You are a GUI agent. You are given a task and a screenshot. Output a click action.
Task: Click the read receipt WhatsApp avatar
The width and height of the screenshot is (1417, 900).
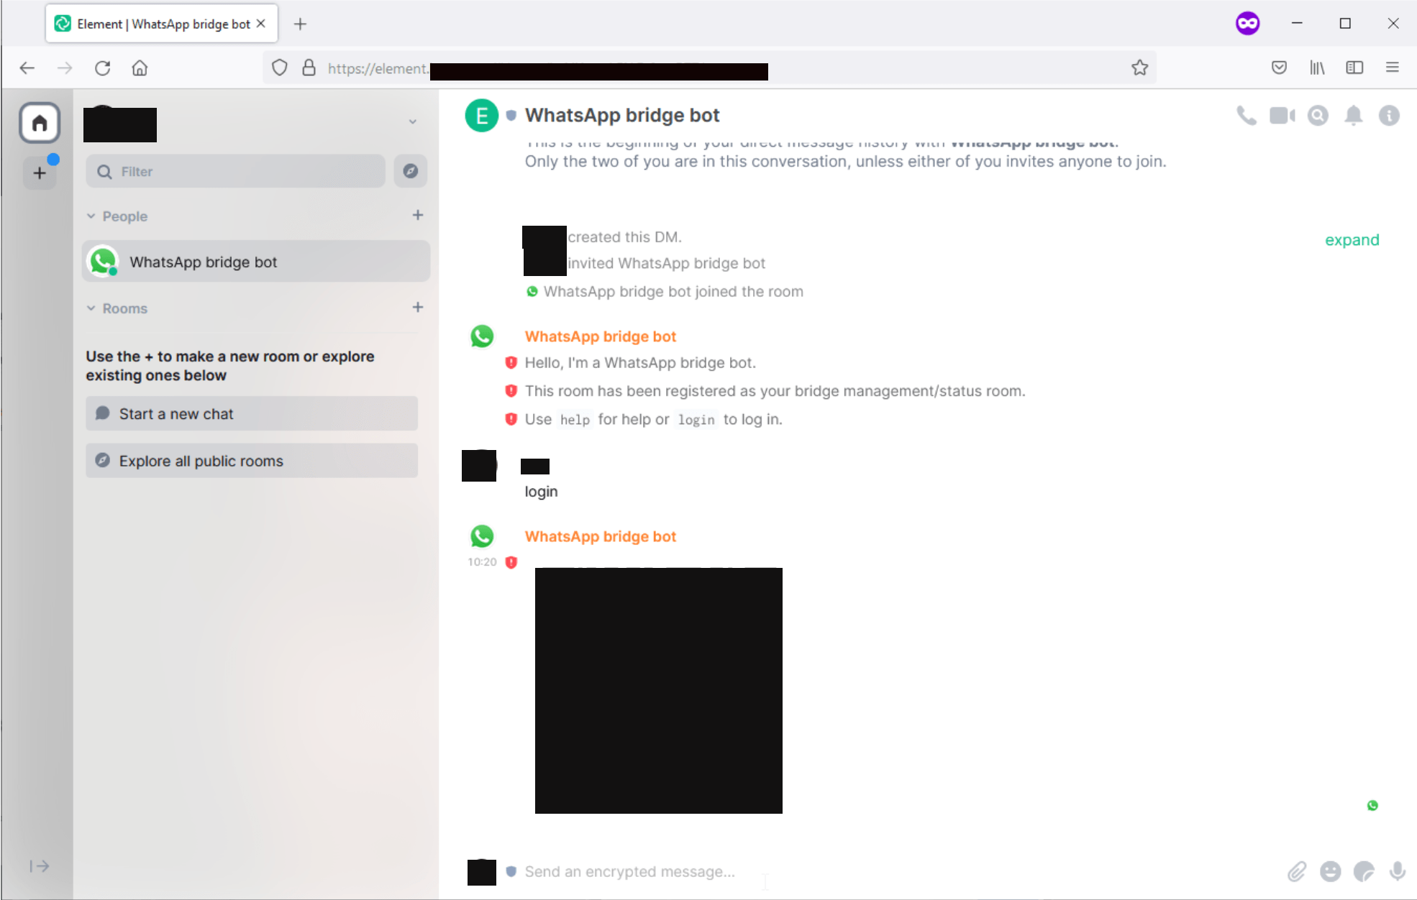1372,806
